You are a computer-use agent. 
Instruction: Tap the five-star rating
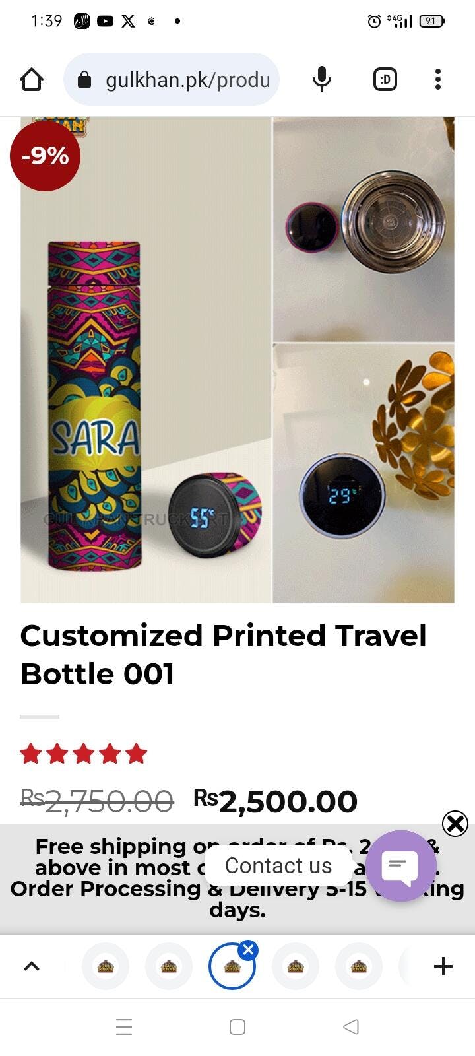84,754
